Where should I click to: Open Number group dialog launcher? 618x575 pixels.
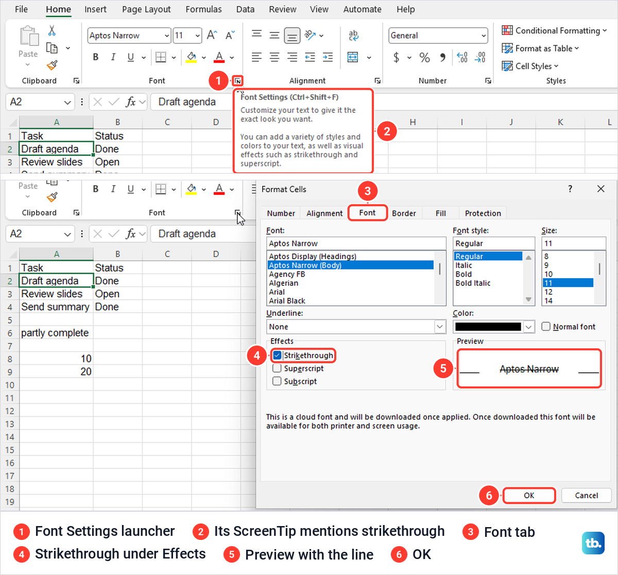tap(488, 81)
